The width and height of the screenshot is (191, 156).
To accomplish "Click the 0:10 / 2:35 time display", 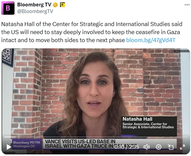I will (x=127, y=147).
